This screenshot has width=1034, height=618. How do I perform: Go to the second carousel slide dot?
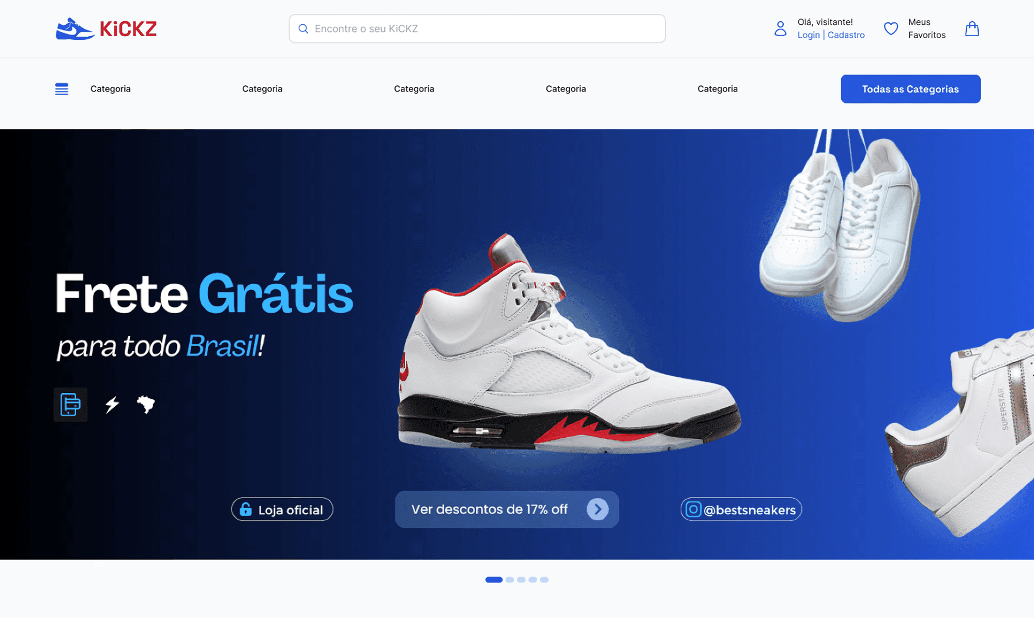(x=510, y=580)
